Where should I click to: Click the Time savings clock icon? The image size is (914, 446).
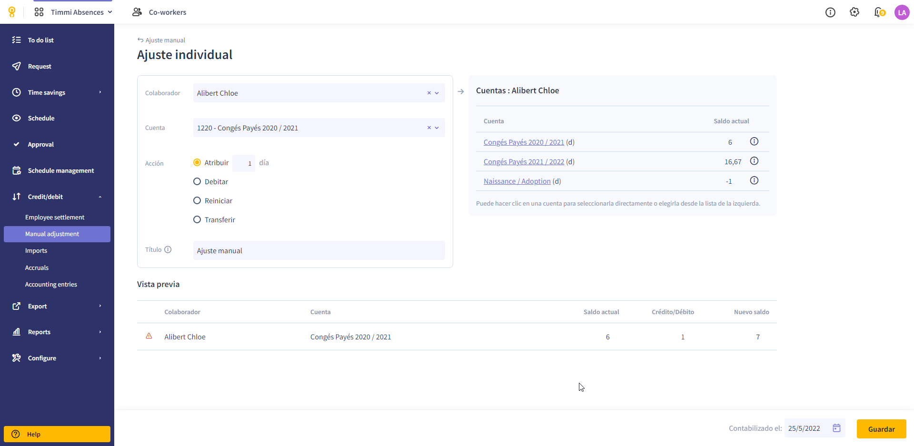16,92
